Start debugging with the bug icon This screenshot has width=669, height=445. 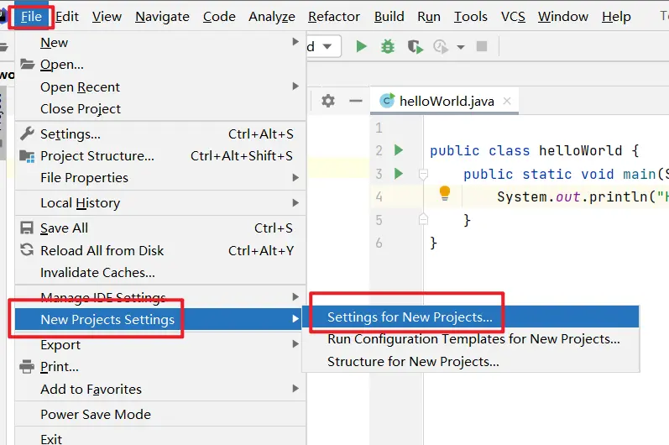click(x=388, y=47)
